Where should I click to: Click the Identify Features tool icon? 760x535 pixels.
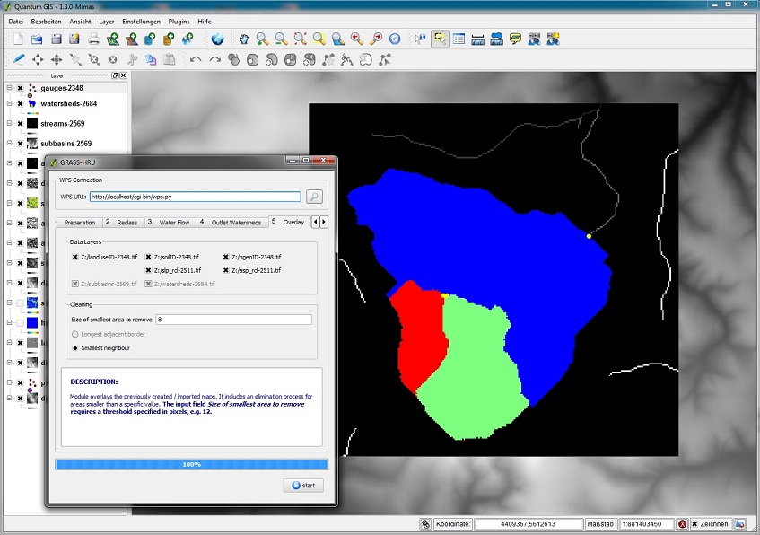(421, 39)
